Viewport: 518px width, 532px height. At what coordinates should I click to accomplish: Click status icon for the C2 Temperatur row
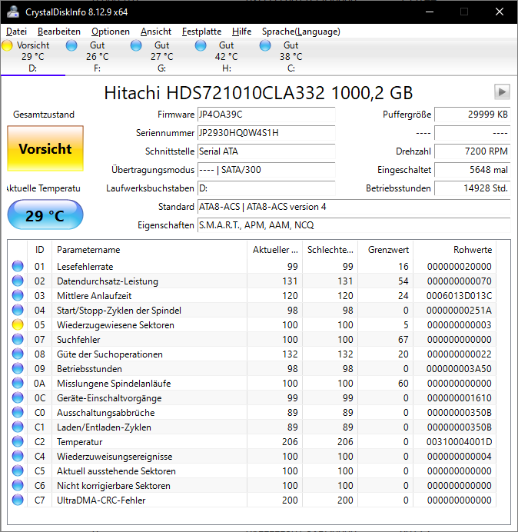coord(18,441)
